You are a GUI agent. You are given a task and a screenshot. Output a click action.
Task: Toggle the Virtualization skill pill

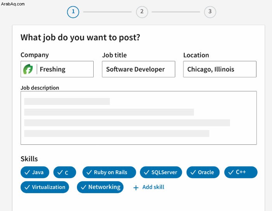pyautogui.click(x=45, y=187)
